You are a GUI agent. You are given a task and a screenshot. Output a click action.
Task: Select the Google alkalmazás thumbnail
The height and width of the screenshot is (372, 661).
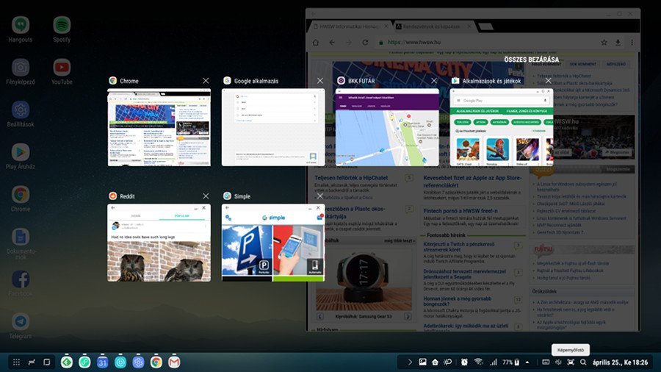click(273, 127)
